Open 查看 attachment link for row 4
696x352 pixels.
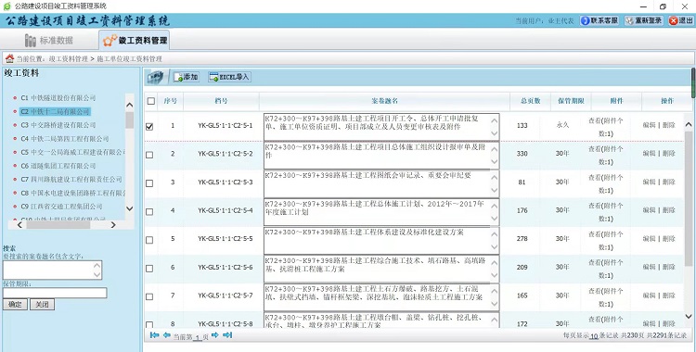tap(605, 212)
